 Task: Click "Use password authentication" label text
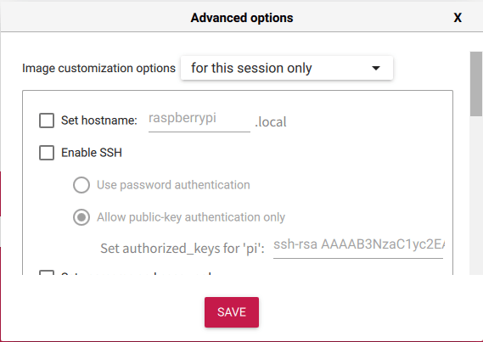point(173,185)
